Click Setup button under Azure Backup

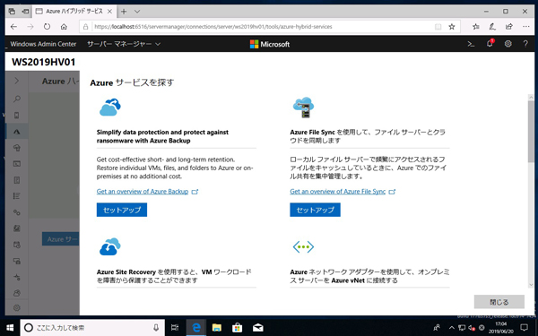pos(122,210)
